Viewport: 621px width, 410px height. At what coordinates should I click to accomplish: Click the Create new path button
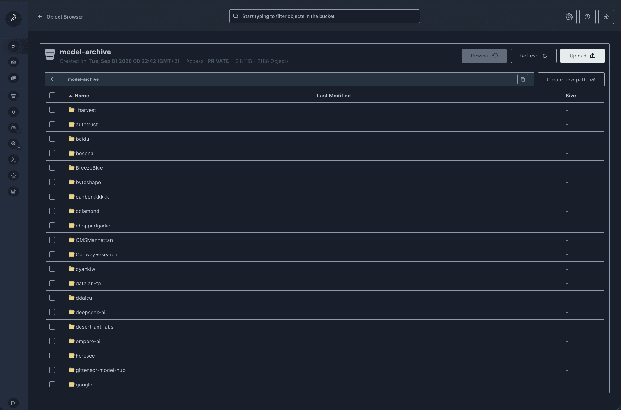tap(571, 79)
